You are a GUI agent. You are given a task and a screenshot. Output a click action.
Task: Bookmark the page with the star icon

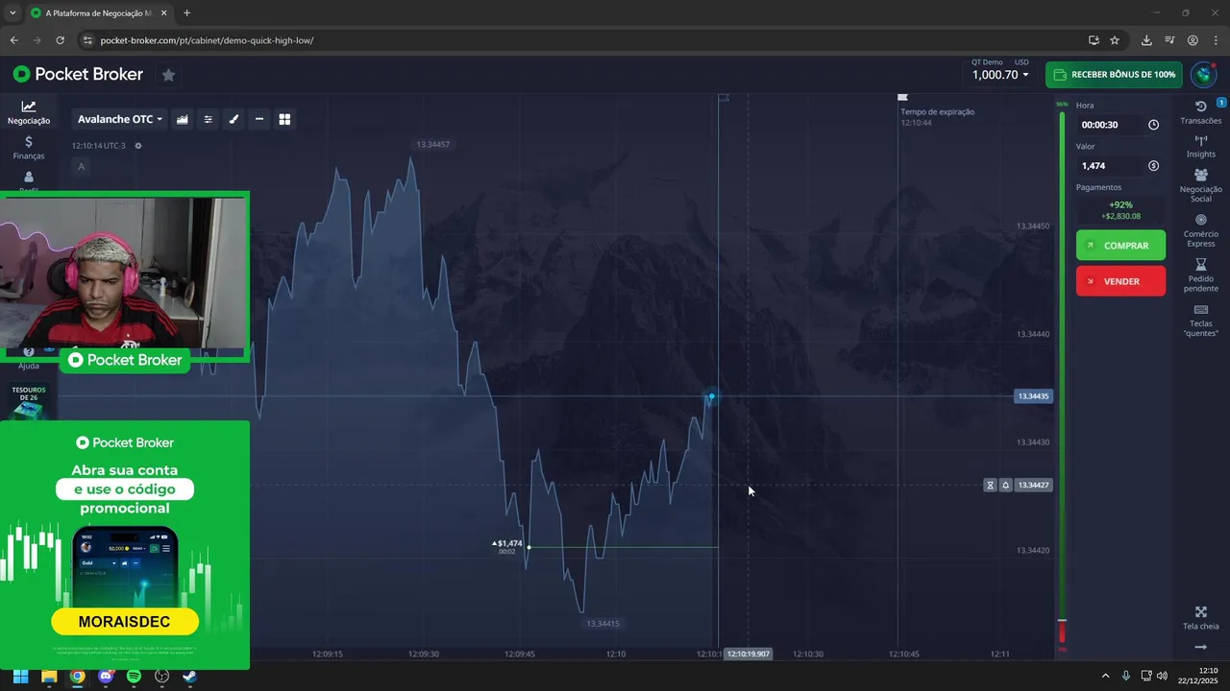pos(1115,40)
